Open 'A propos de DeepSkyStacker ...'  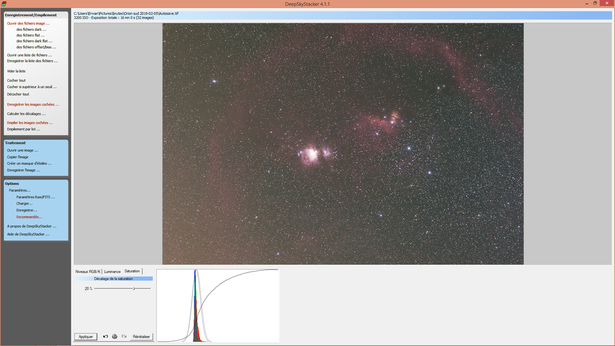[x=31, y=226]
